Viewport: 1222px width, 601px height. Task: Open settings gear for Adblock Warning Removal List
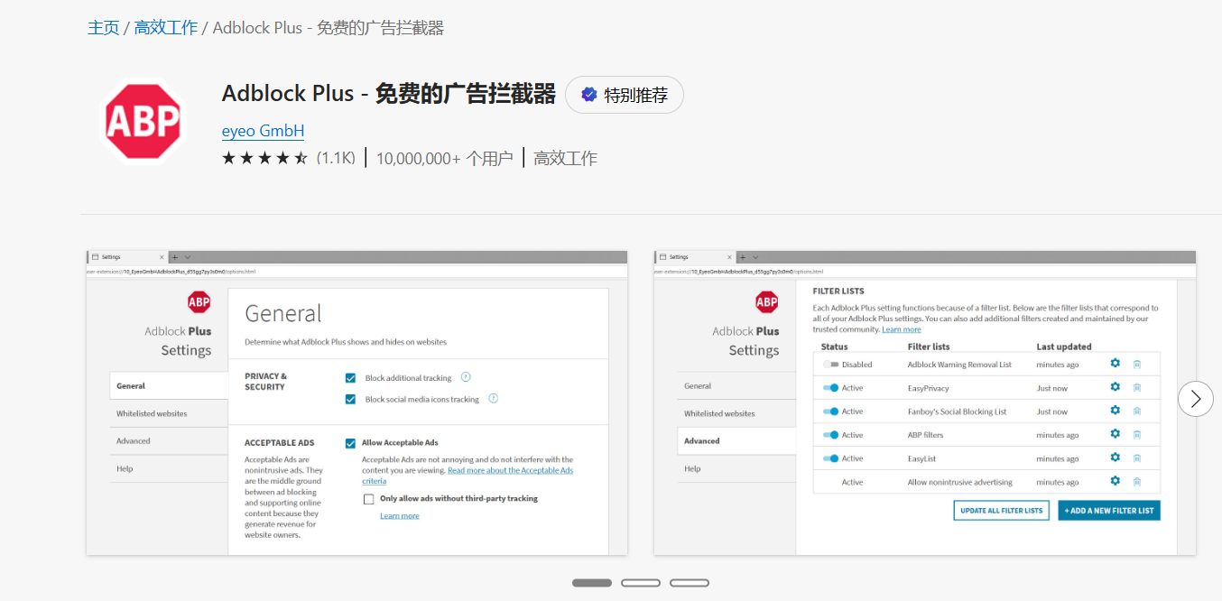coord(1115,364)
